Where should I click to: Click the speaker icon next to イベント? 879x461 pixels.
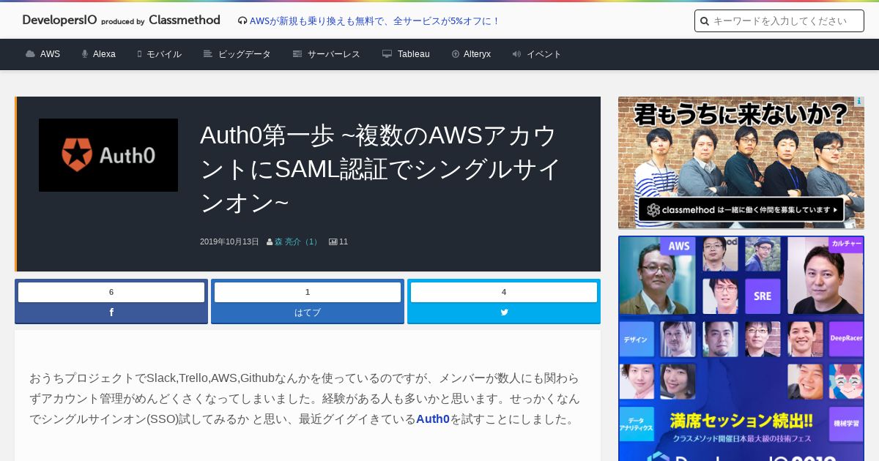[516, 54]
